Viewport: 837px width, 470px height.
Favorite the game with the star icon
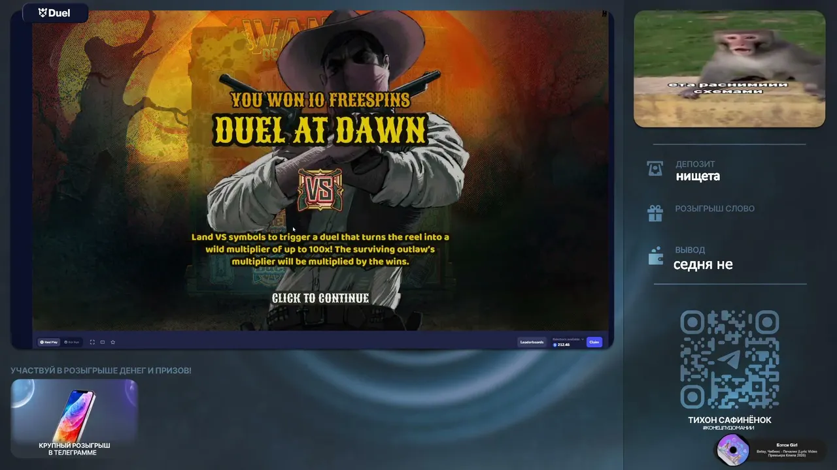coord(112,342)
